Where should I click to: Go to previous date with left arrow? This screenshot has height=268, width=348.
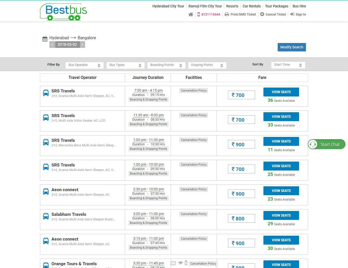click(52, 45)
